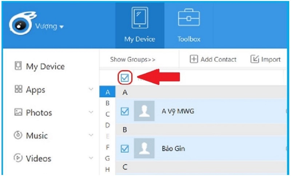Image resolution: width=291 pixels, height=176 pixels.
Task: Select the Photos picture icon in sidebar
Action: pos(18,112)
